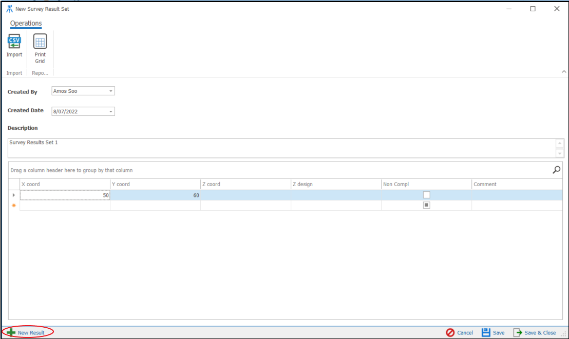Screen dimensions: 569x339
Task: Click the search magnifier icon in grid
Action: (556, 170)
